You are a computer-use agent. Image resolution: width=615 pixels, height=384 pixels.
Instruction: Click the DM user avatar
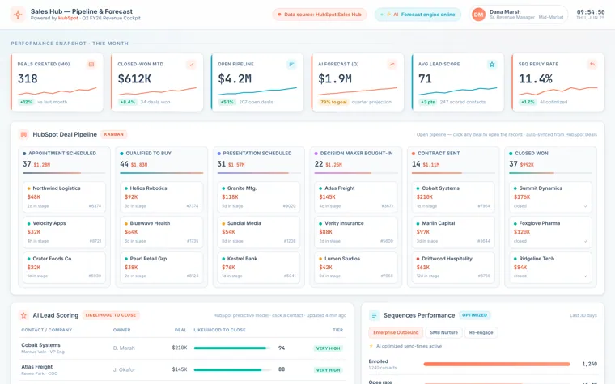pos(478,15)
